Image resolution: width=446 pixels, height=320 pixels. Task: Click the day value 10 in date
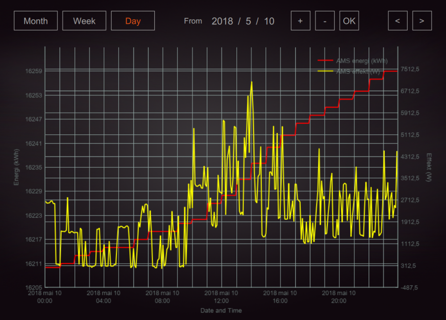(x=269, y=21)
